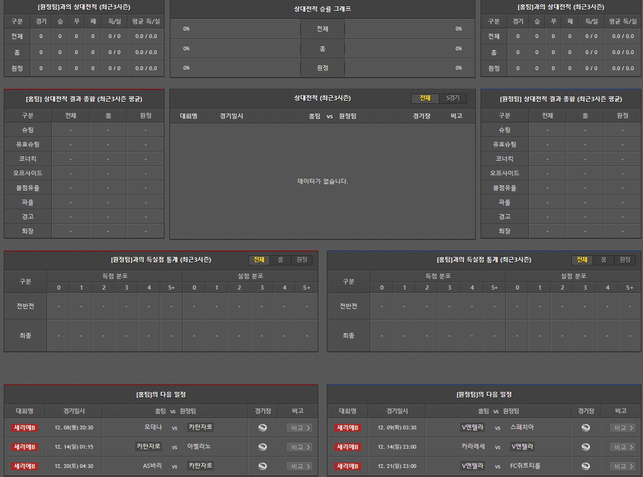Click 세리에B badge on 12.08 match row
This screenshot has height=477, width=643.
pos(25,428)
